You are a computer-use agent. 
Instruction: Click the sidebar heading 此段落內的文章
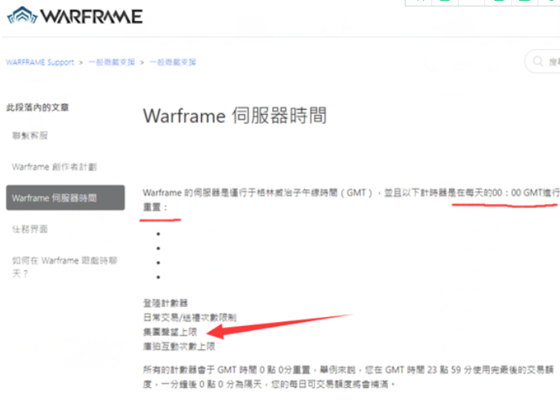(x=38, y=108)
